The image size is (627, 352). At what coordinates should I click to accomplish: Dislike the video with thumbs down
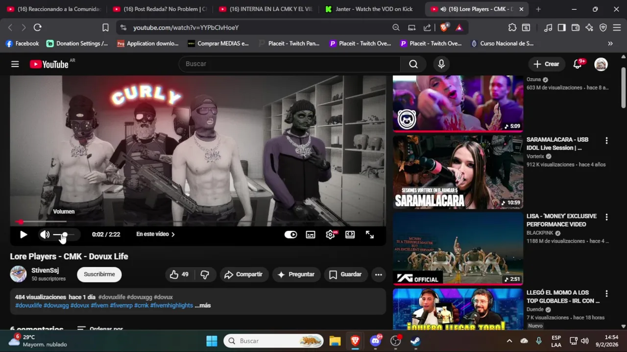tap(205, 275)
